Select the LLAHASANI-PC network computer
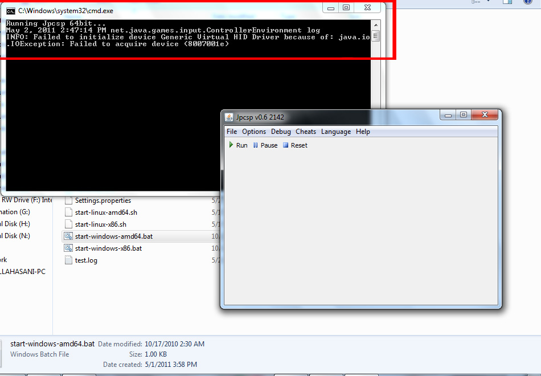The width and height of the screenshot is (541, 376). click(23, 272)
